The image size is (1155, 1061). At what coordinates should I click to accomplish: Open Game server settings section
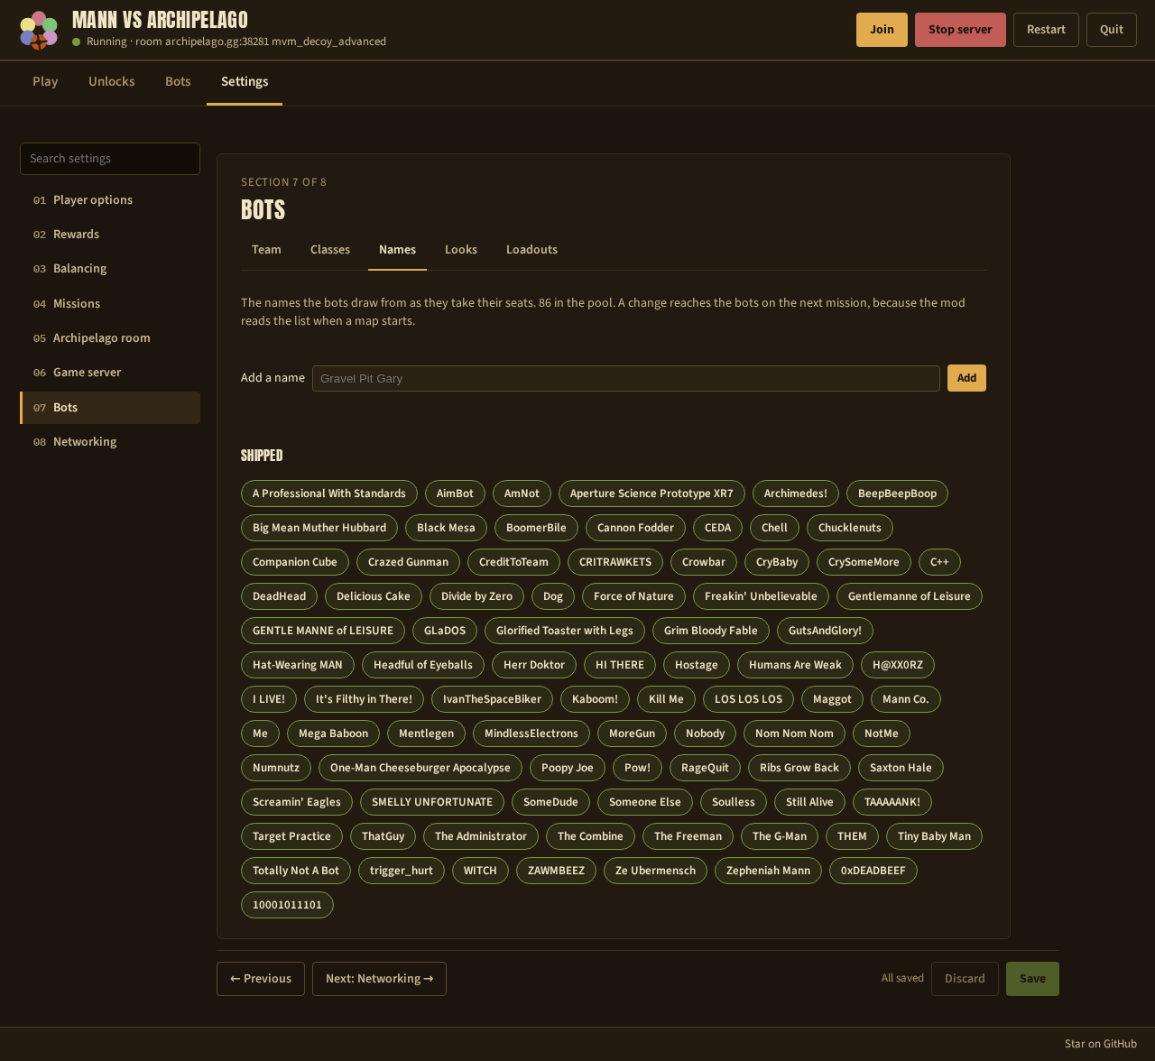pos(110,373)
